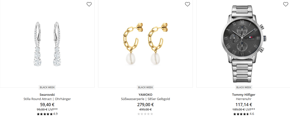Click the 279,00 € price
This screenshot has width=290, height=118.
tap(145, 104)
